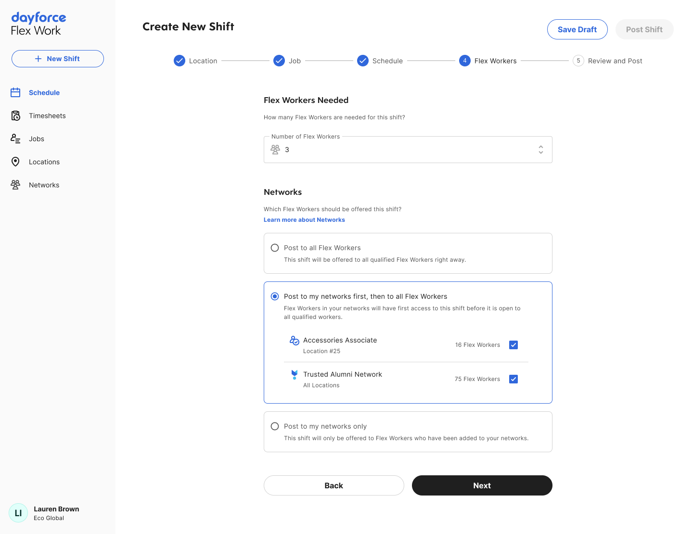The height and width of the screenshot is (534, 693).
Task: Click the Back button
Action: 334,485
